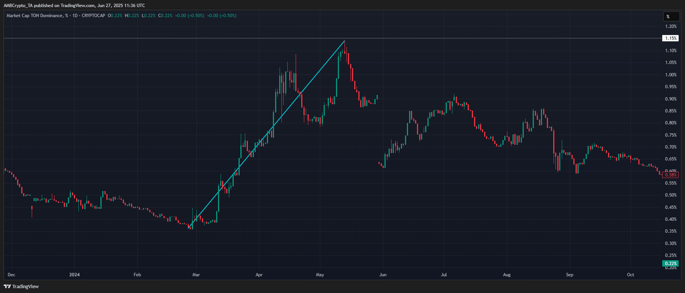Click the Oct label on time axis
Screen dimensions: 685x293
630,275
